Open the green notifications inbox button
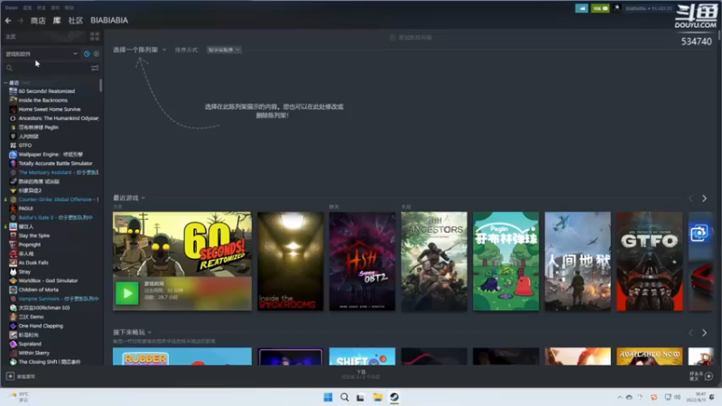This screenshot has width=722, height=406. pyautogui.click(x=600, y=8)
